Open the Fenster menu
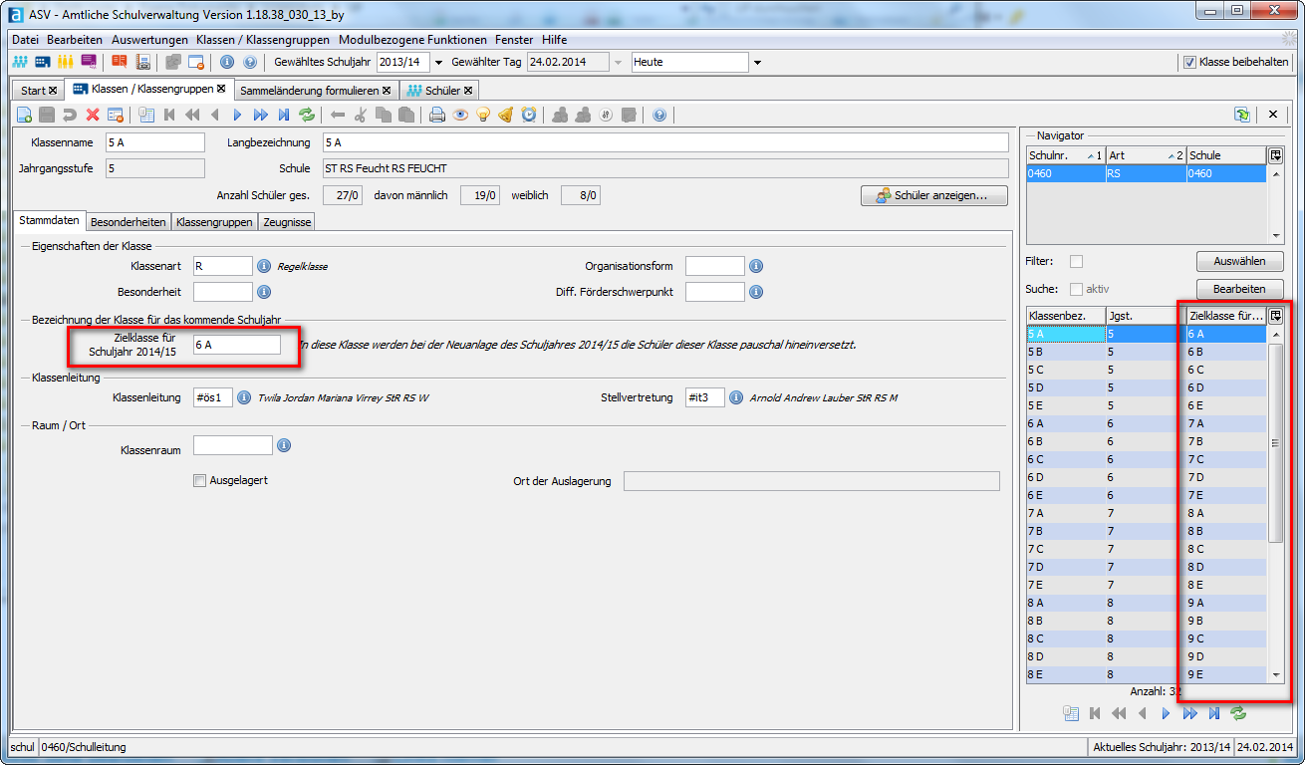 tap(514, 39)
